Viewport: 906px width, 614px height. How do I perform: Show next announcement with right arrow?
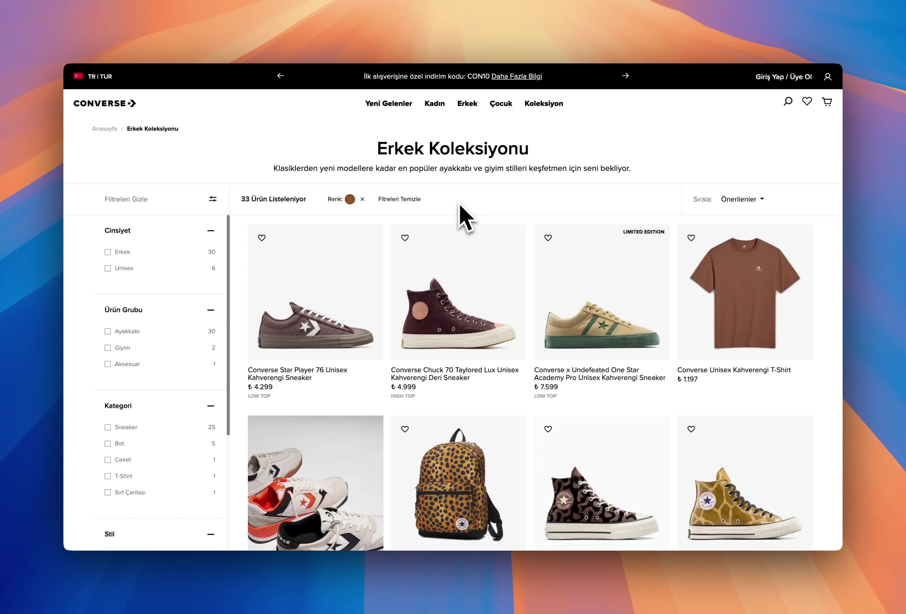point(625,76)
